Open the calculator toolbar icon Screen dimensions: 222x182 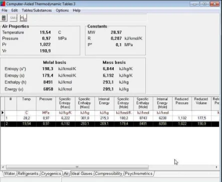pyautogui.click(x=4, y=18)
